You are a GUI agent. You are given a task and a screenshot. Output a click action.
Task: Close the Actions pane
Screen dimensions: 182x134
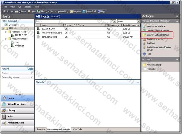pos(177,16)
